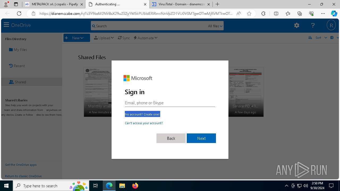Viewport: 340px width, 191px height.
Task: Open File Explorer from the taskbar
Action: click(122, 186)
